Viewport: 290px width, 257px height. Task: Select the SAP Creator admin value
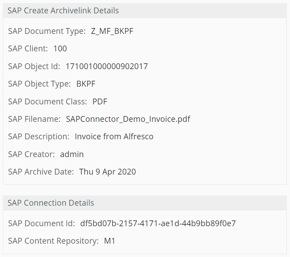pyautogui.click(x=72, y=154)
